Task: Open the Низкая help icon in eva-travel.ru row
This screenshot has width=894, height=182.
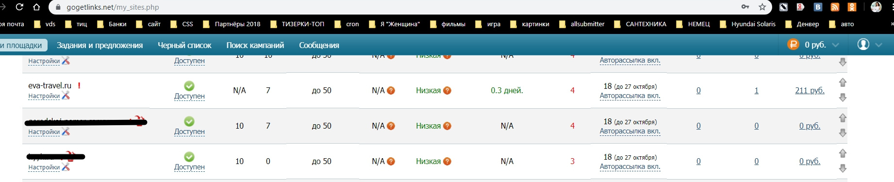Action: pyautogui.click(x=447, y=90)
